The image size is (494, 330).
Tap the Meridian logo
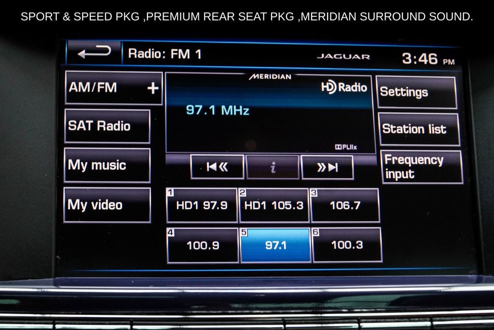[270, 77]
